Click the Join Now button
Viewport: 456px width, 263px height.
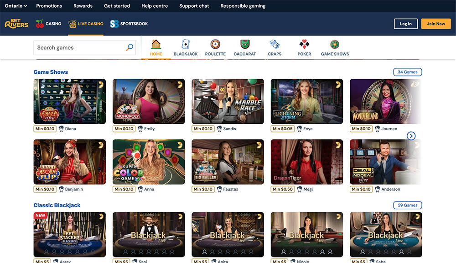[436, 24]
